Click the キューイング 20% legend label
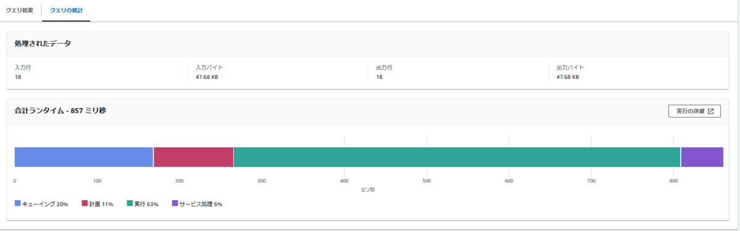Image resolution: width=740 pixels, height=231 pixels. (45, 204)
